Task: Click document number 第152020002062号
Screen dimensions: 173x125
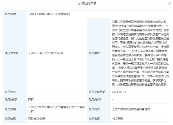Action: pyautogui.click(x=51, y=53)
